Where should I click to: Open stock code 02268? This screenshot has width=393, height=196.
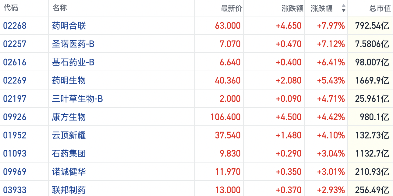pos(15,26)
